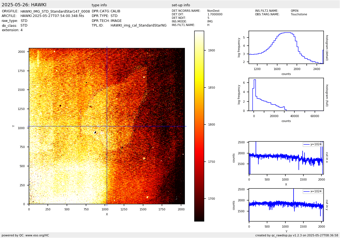The width and height of the screenshot is (340, 238).
Task: Click the OBS.TARG.NAME value Touchstone
Action: [x=299, y=14]
